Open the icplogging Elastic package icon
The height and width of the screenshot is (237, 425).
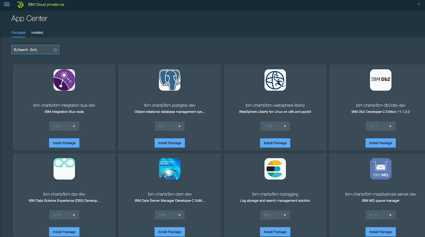(275, 169)
